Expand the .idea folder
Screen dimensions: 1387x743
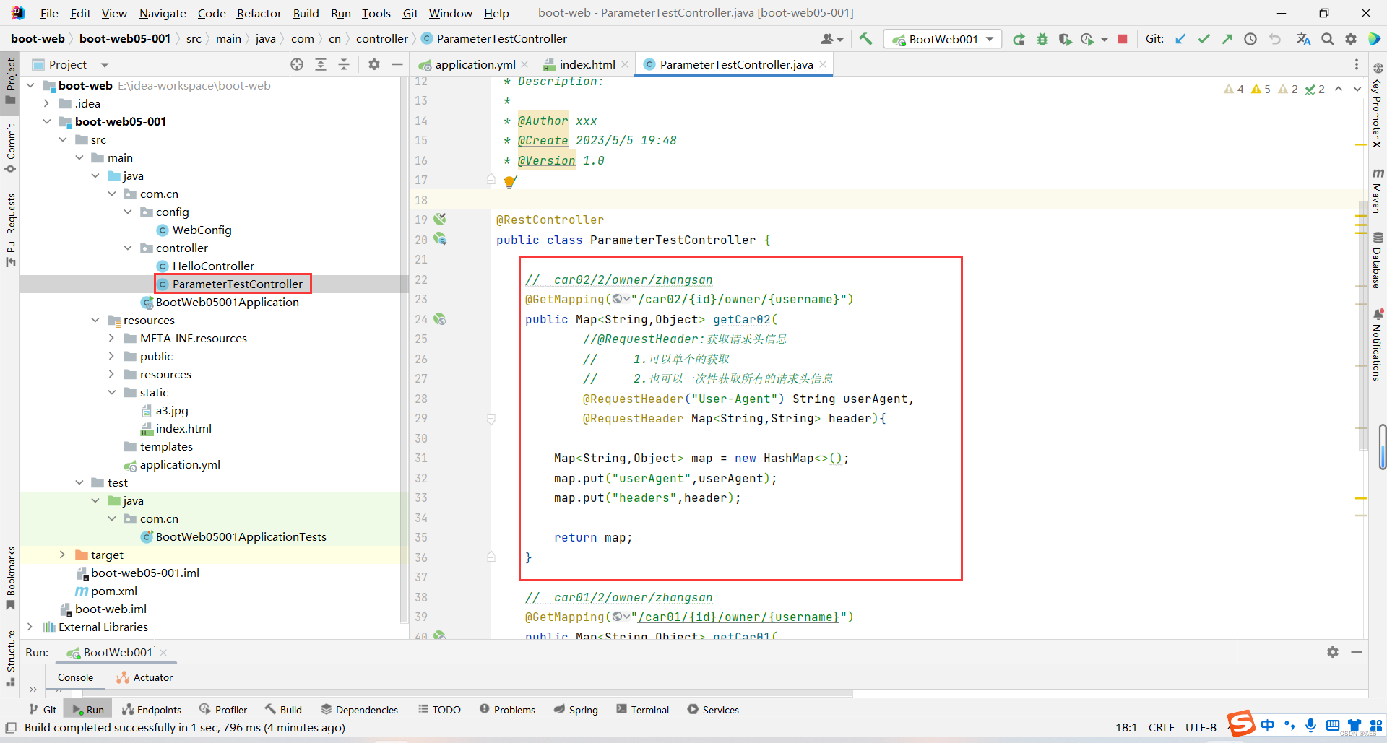tap(46, 103)
